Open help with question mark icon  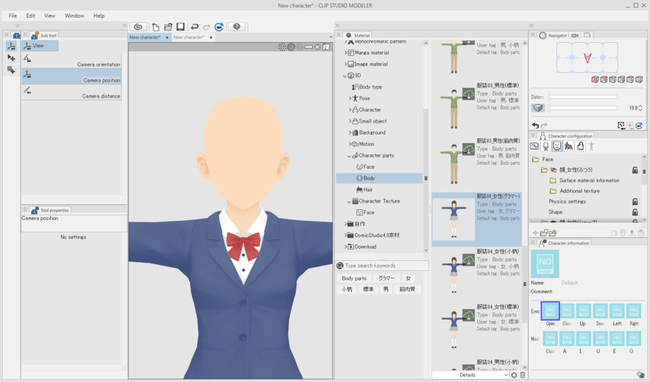(237, 27)
